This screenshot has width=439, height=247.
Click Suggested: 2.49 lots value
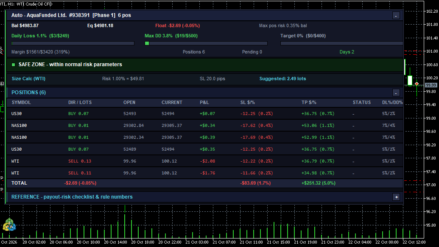tap(282, 79)
